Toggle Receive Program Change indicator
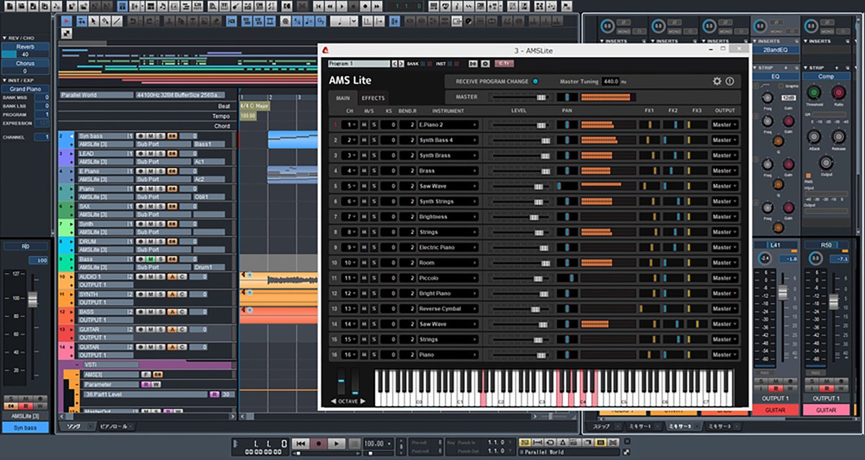 click(x=535, y=81)
